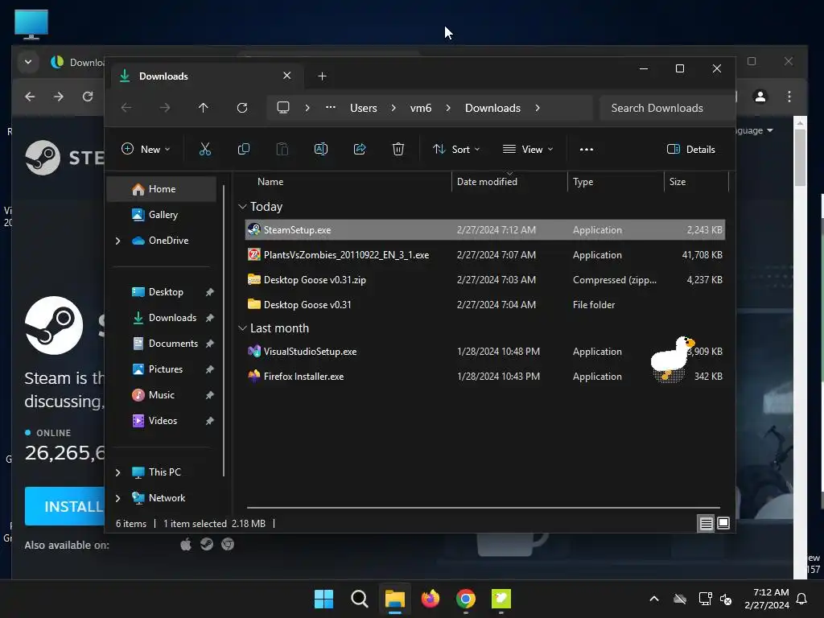Click the Share icon in toolbar
This screenshot has height=618, width=824.
coord(360,149)
